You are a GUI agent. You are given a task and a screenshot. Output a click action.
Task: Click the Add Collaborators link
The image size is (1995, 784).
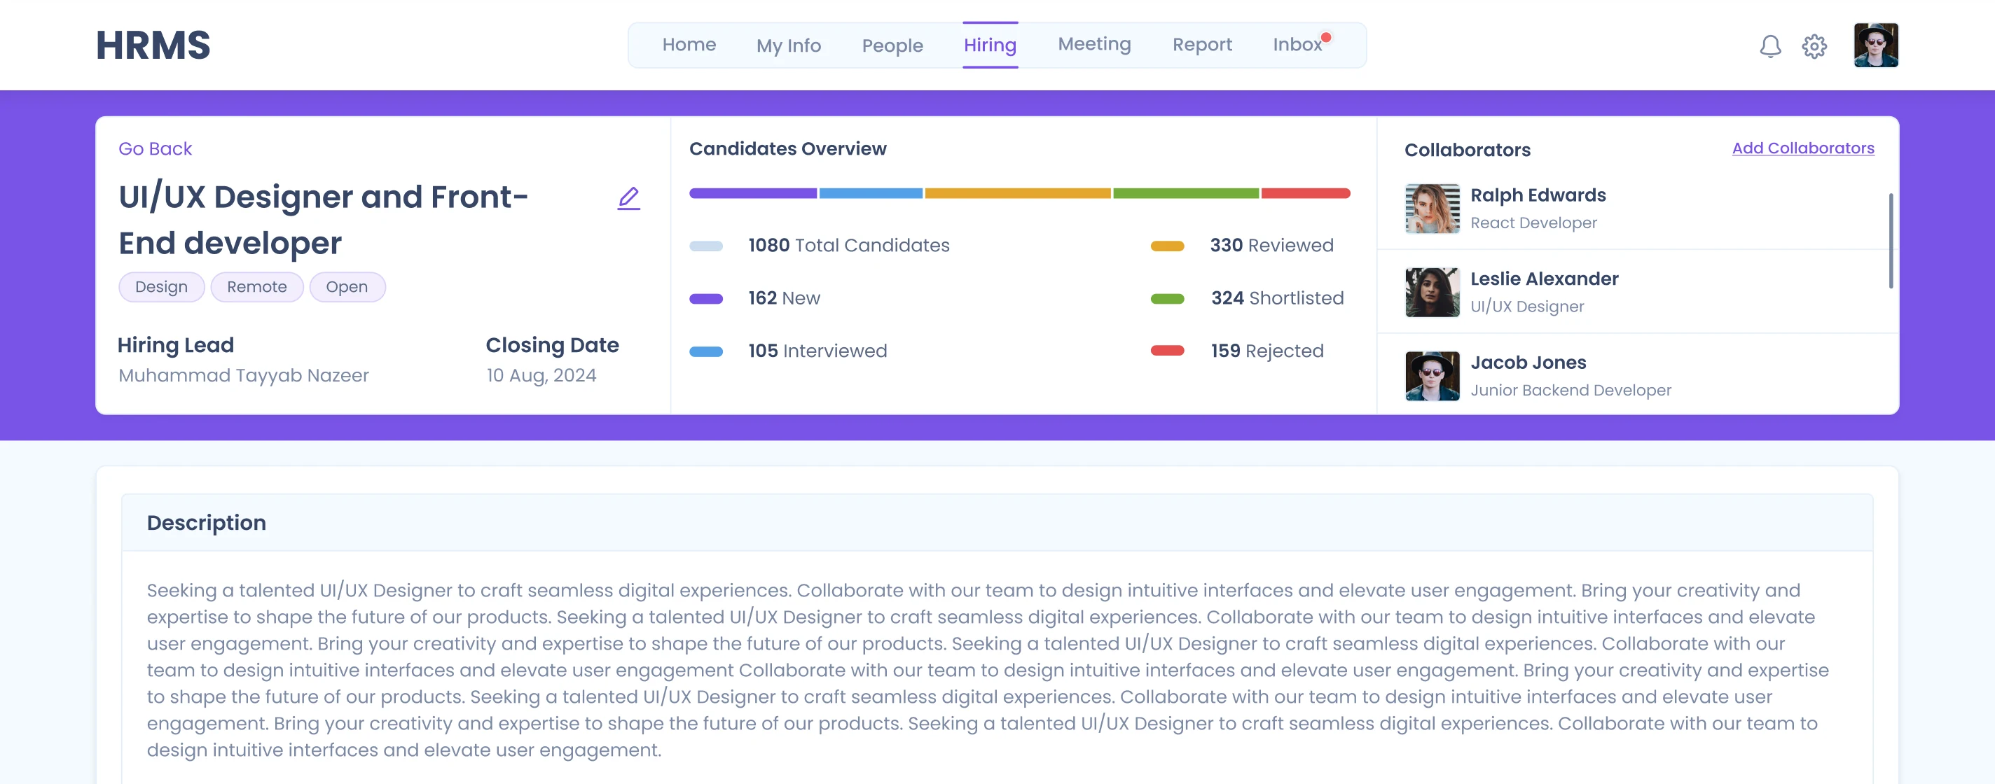1803,148
